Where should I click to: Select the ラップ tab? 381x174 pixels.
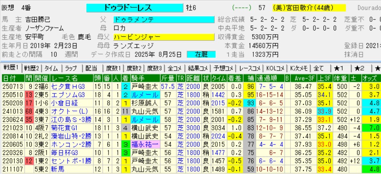pos(71,68)
